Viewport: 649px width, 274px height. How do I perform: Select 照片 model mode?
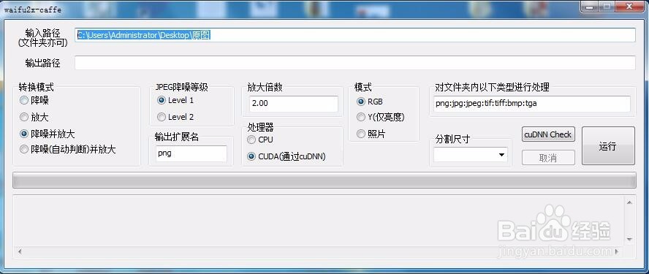[371, 134]
